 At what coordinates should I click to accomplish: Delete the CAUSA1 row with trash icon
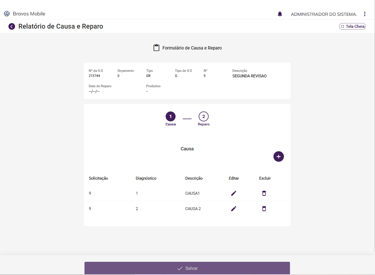tap(264, 193)
